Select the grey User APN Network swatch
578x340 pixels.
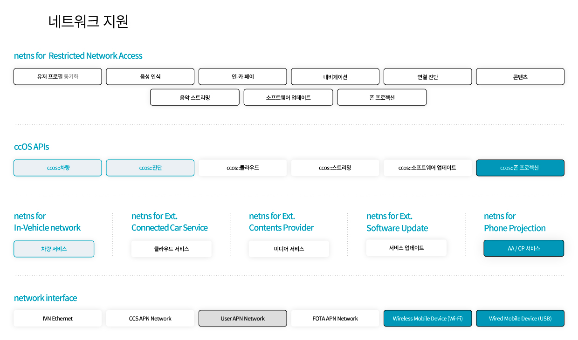pos(242,318)
